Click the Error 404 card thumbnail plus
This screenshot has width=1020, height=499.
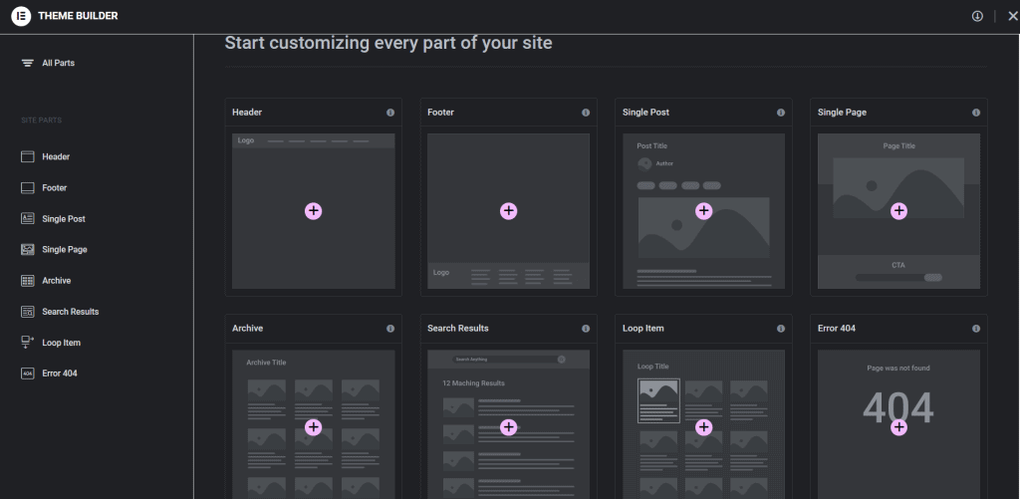[x=899, y=427]
